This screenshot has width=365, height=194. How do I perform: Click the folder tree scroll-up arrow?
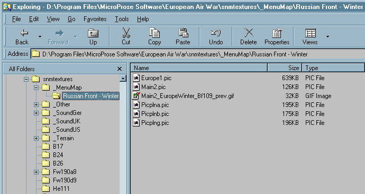[x=123, y=79]
